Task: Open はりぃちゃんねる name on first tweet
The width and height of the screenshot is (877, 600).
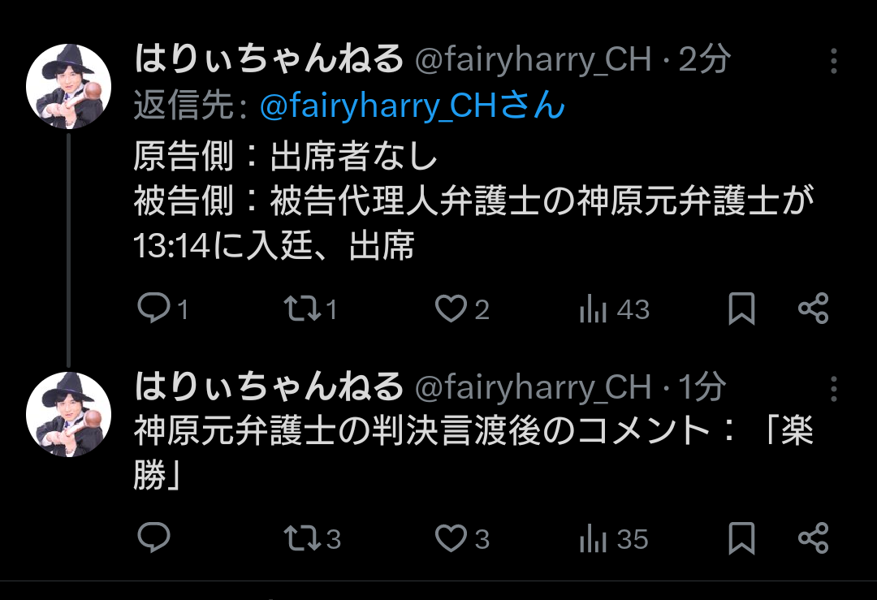Action: (x=269, y=58)
